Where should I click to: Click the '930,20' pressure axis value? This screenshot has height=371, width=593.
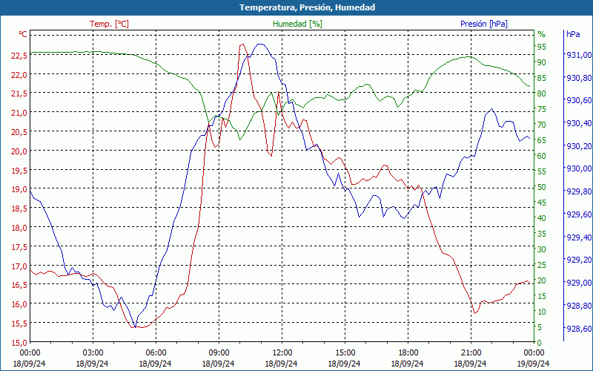579,146
